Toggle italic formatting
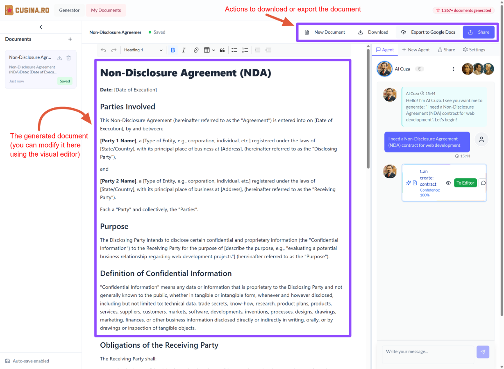This screenshot has height=369, width=504. (184, 50)
